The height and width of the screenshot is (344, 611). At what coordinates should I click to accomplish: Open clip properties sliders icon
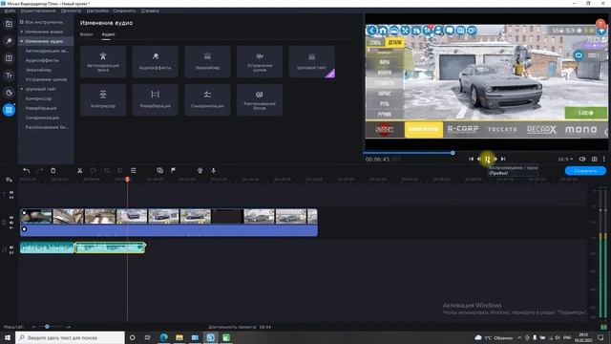134,170
